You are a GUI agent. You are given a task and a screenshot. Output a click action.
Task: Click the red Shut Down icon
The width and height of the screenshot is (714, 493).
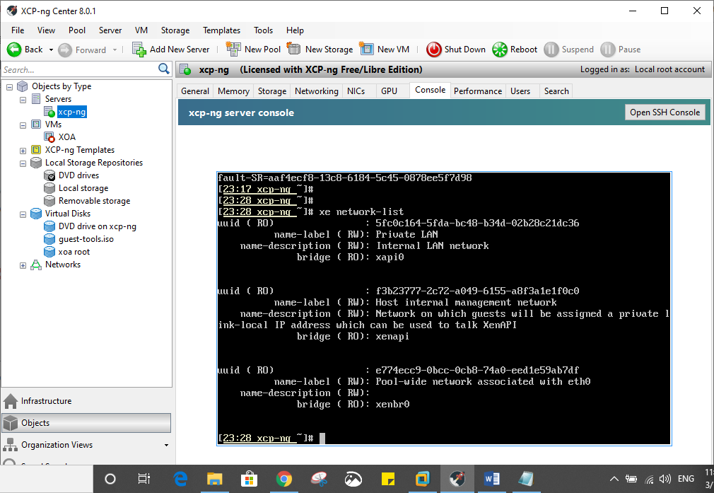point(433,50)
